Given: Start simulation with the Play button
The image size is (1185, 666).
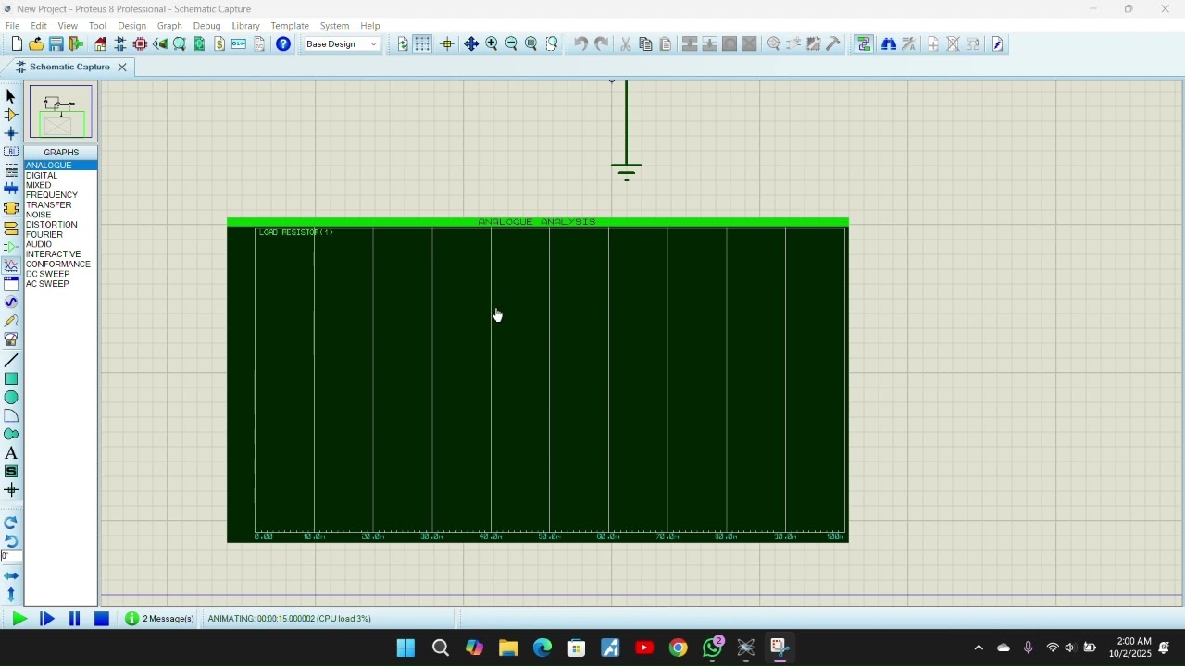Looking at the screenshot, I should pos(19,619).
